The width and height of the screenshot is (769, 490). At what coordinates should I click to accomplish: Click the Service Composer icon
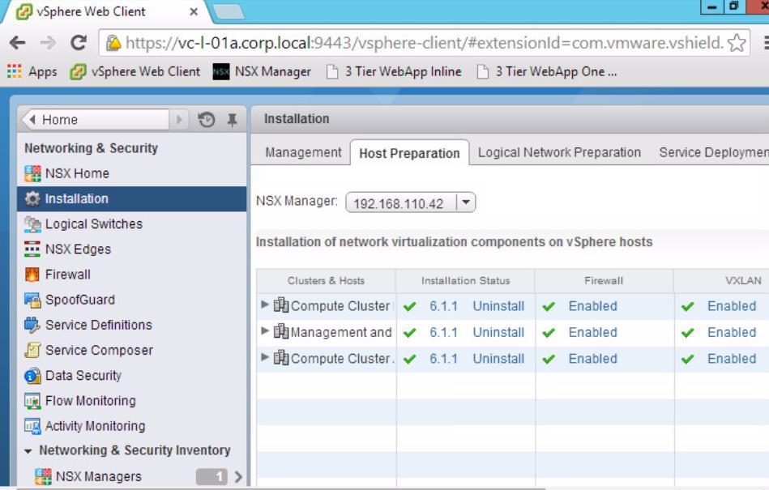[32, 351]
